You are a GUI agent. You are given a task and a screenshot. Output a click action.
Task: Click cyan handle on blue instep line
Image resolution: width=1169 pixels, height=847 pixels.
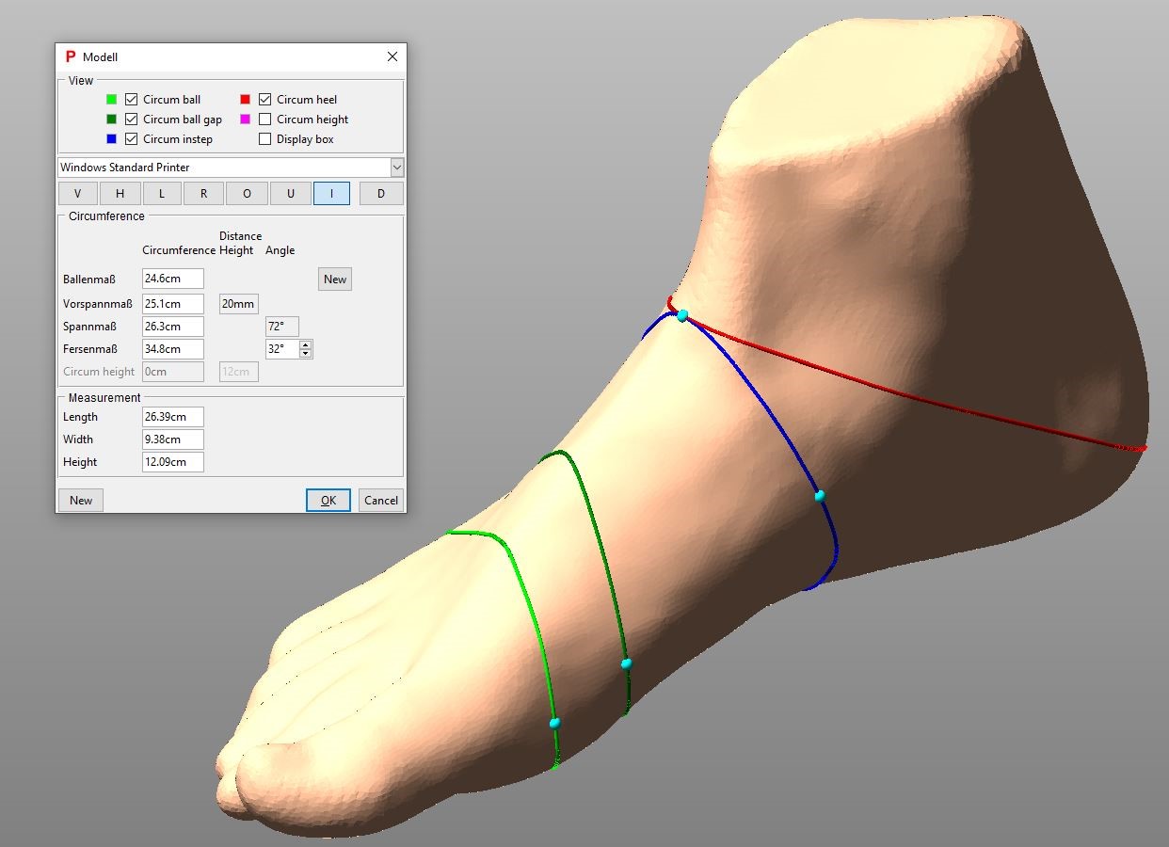click(820, 496)
